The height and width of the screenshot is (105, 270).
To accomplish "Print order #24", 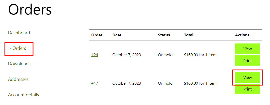I will point(247,61).
